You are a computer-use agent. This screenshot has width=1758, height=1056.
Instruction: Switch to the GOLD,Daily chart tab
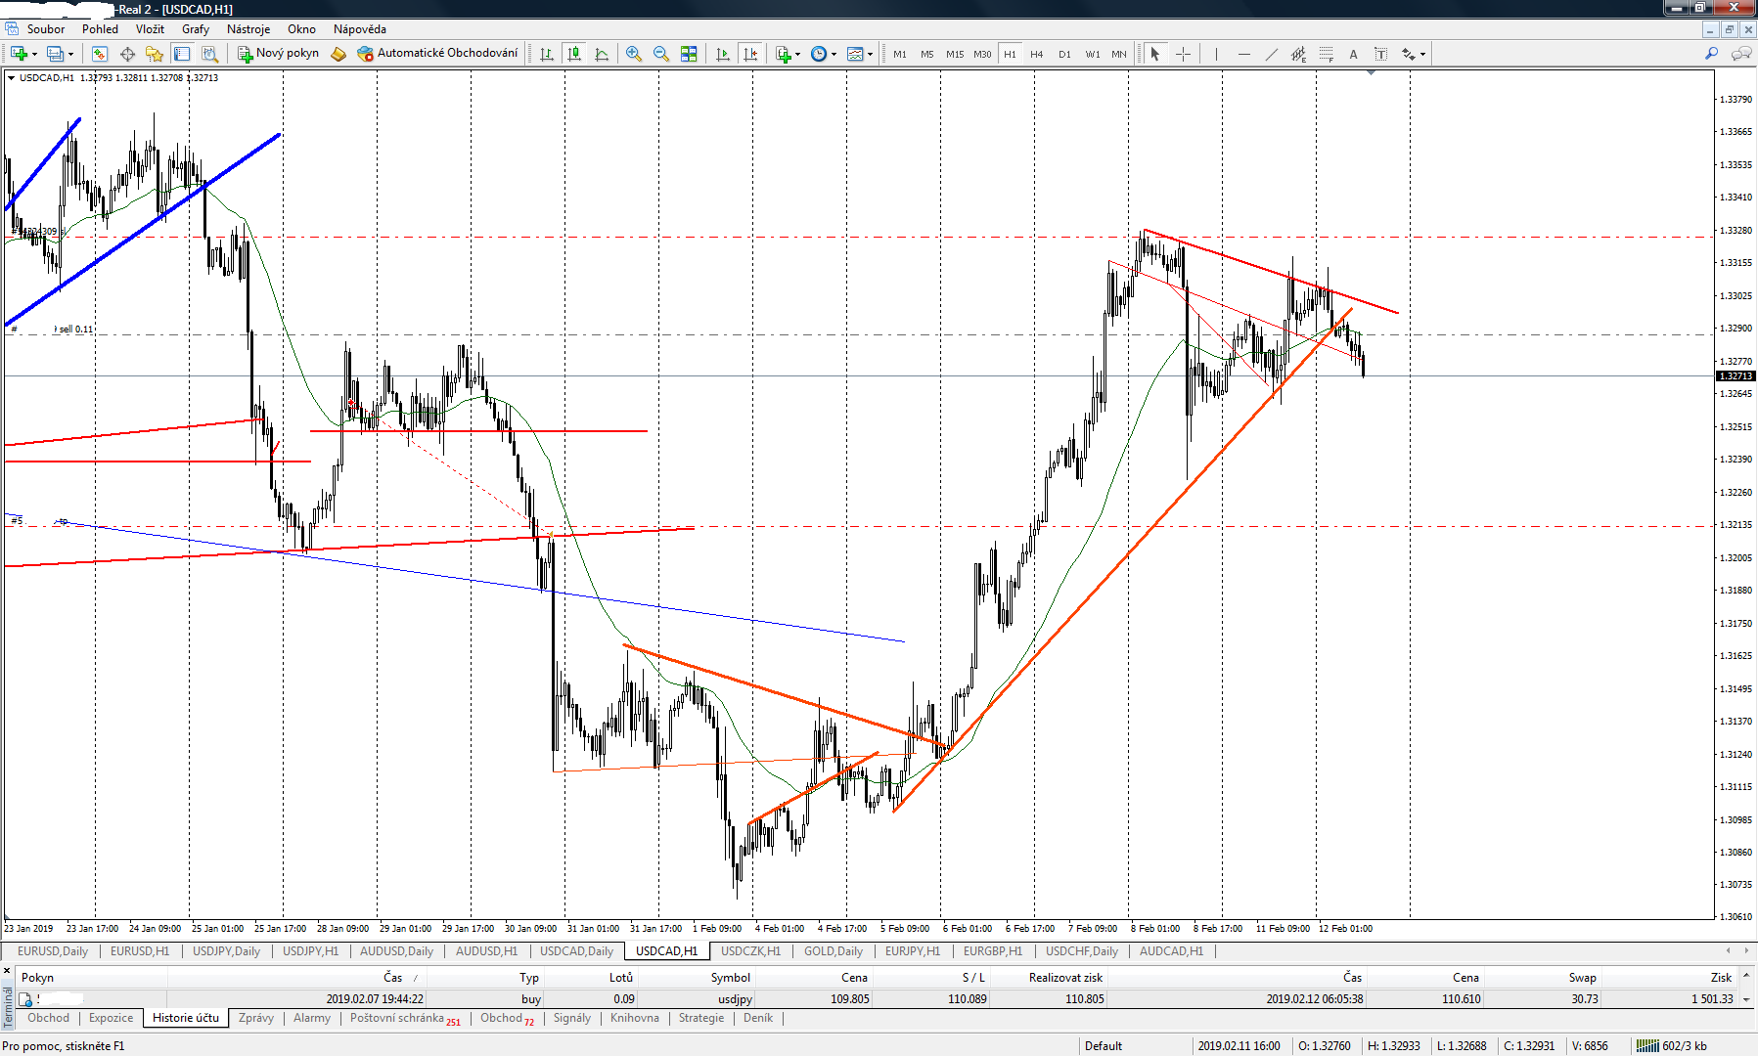point(834,951)
